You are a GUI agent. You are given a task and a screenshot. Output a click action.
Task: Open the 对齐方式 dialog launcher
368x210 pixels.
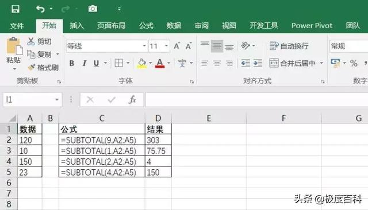(x=323, y=81)
